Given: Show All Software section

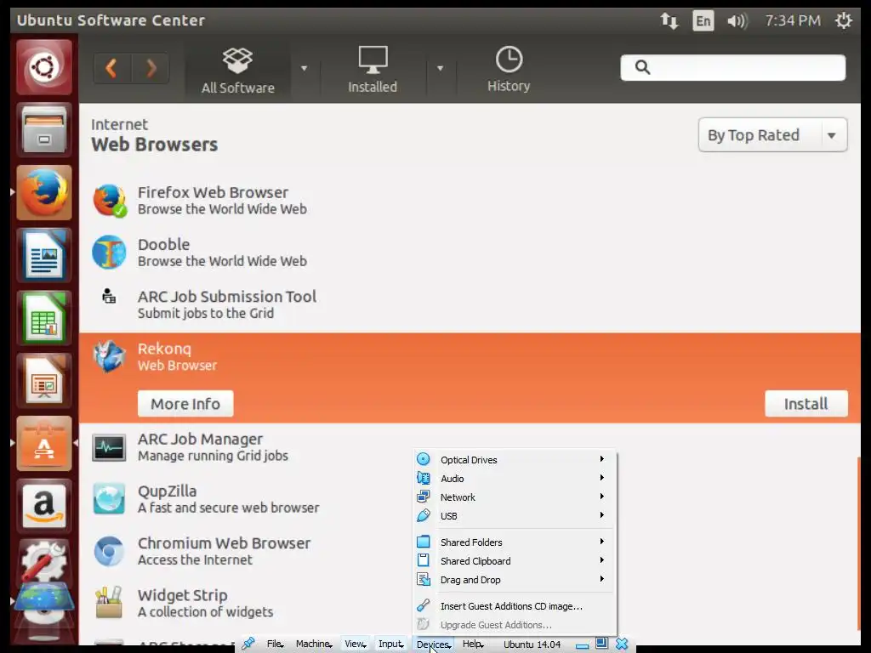Looking at the screenshot, I should [x=238, y=70].
